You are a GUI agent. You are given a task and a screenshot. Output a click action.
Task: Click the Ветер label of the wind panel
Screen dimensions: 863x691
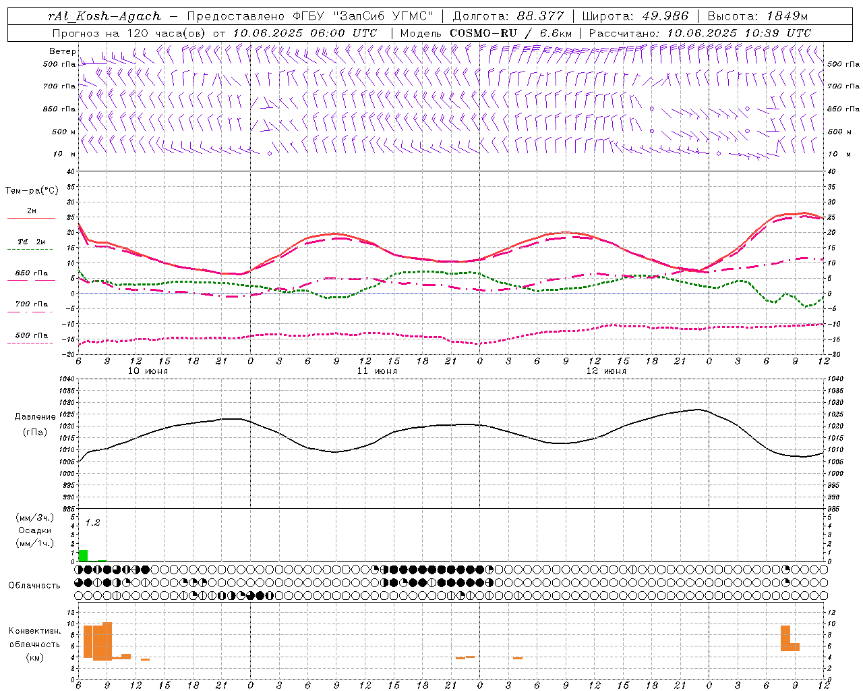pyautogui.click(x=63, y=51)
